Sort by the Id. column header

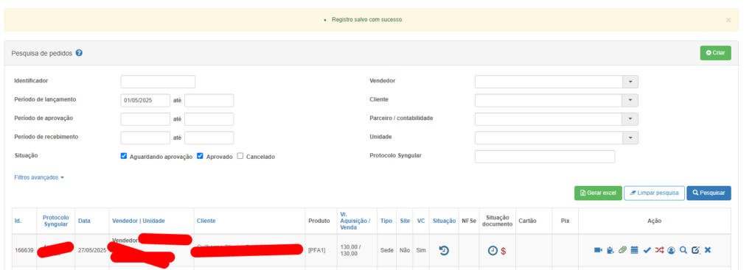(18, 221)
